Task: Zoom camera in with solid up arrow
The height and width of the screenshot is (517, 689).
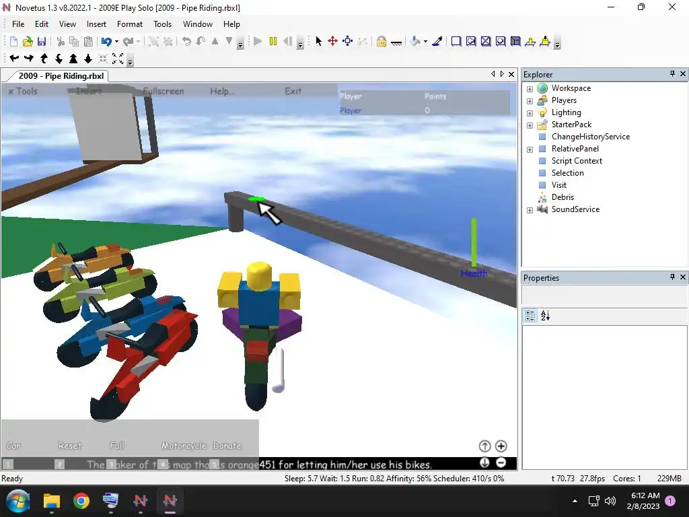Action: click(x=73, y=58)
